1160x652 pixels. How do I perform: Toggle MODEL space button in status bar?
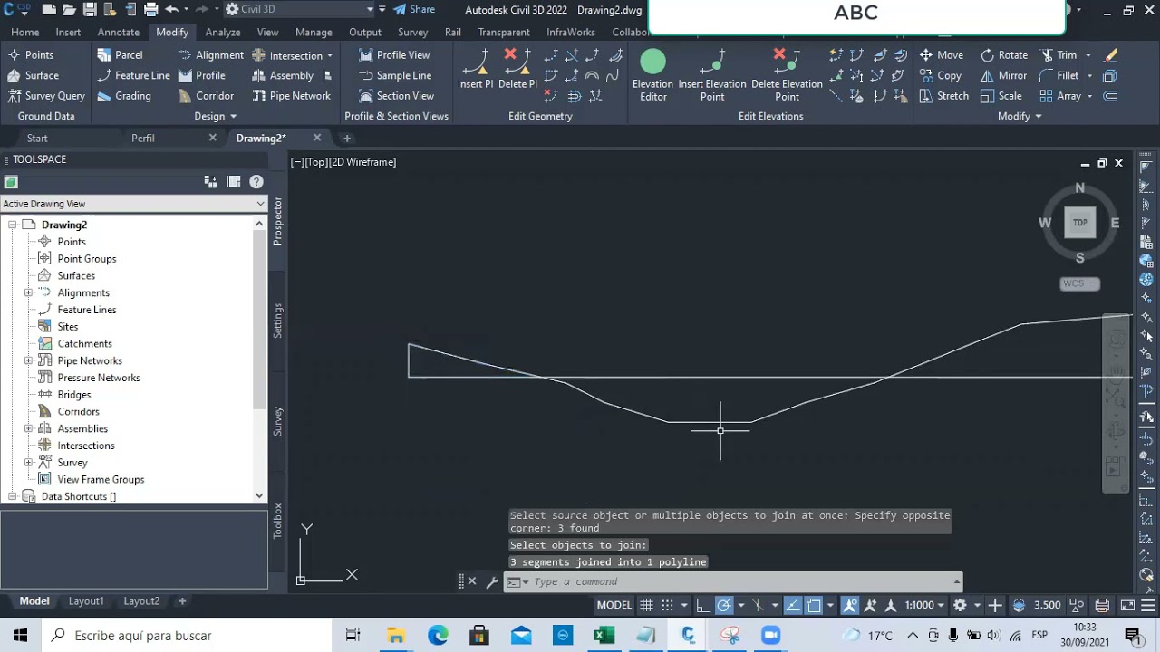(x=614, y=605)
